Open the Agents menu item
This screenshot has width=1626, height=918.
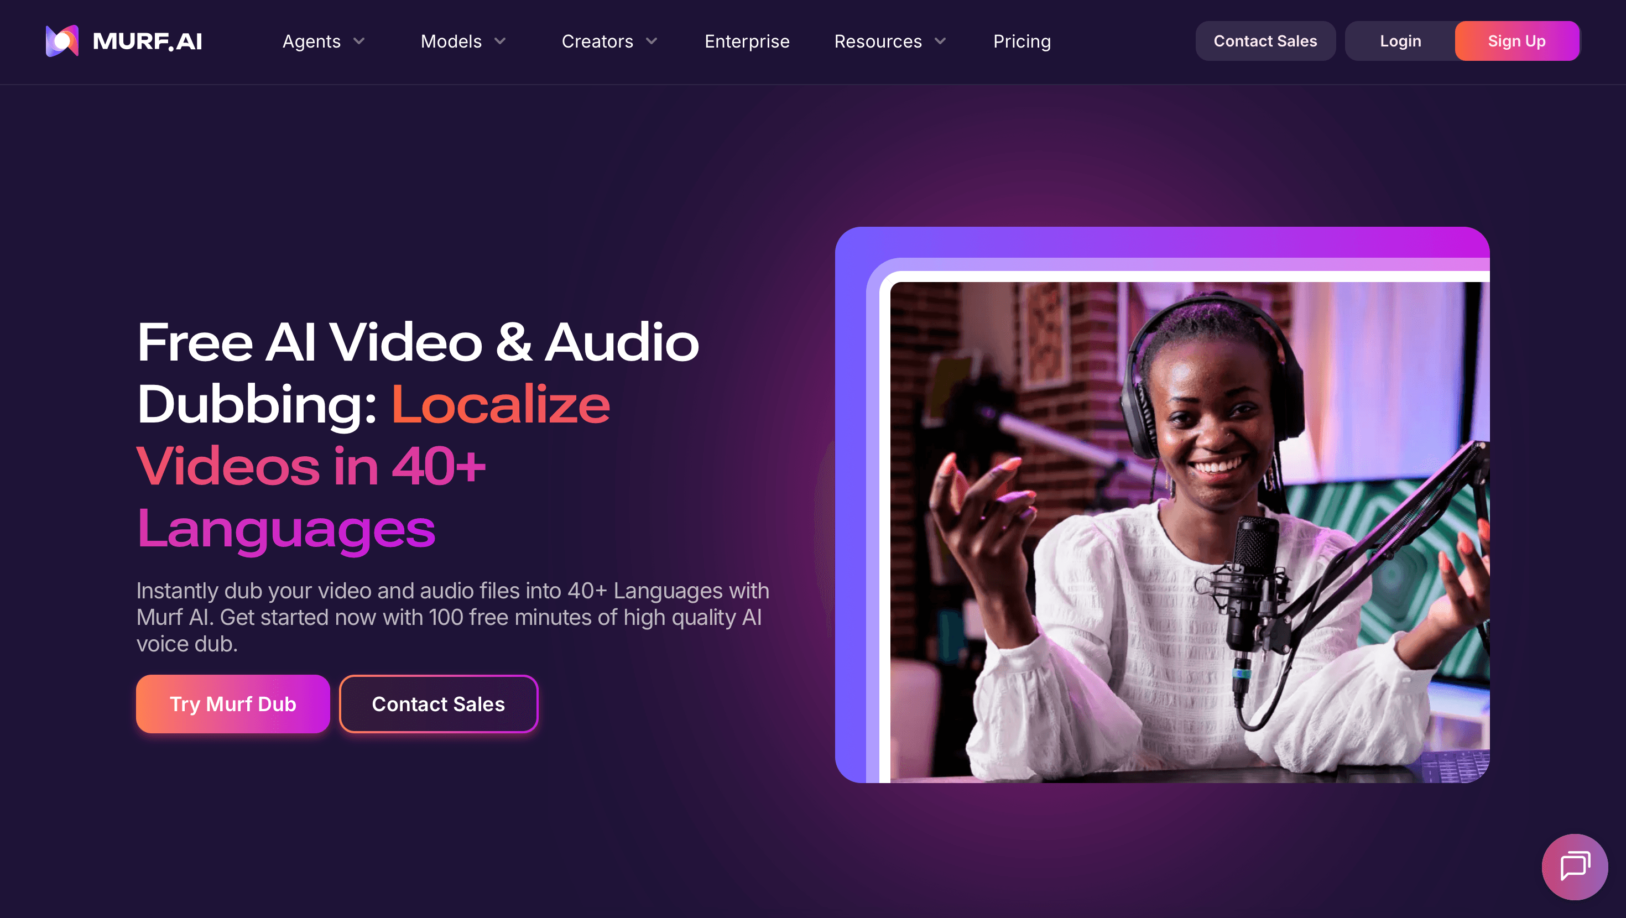pos(311,41)
